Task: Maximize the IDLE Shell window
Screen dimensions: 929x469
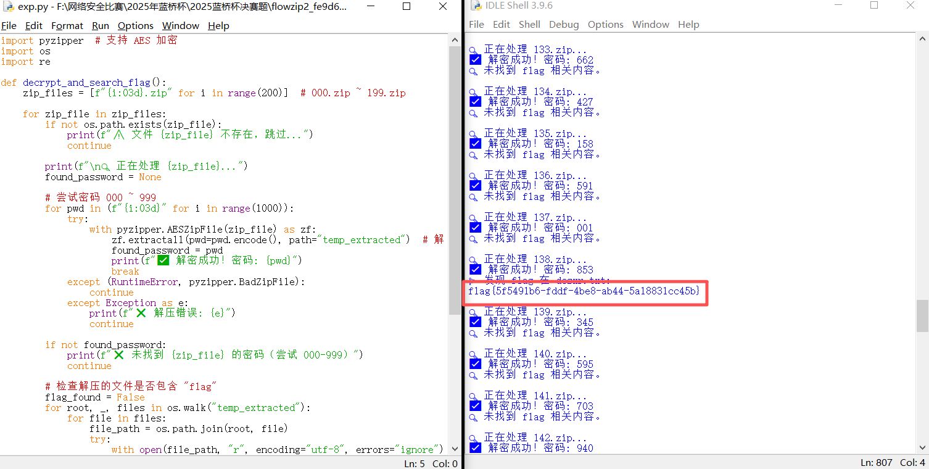Action: pos(874,6)
